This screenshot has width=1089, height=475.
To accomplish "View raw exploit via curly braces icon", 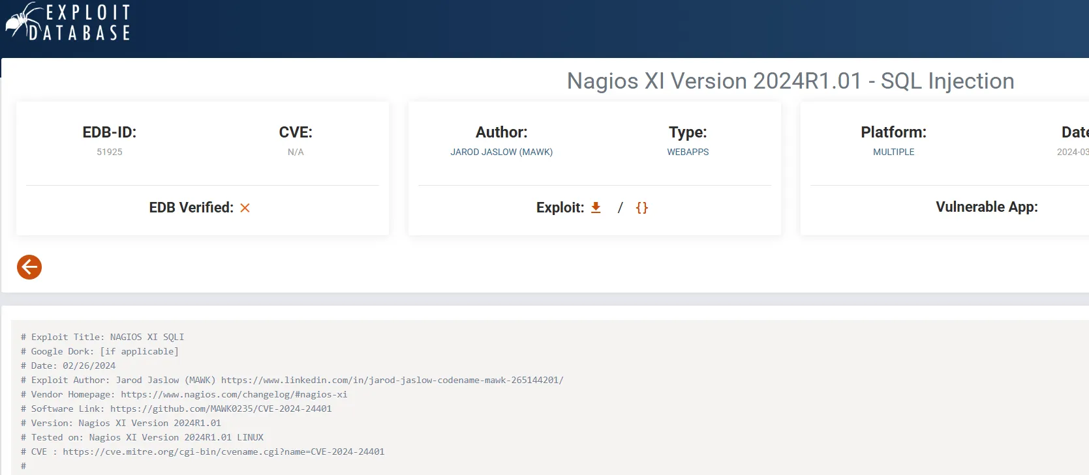I will coord(642,208).
